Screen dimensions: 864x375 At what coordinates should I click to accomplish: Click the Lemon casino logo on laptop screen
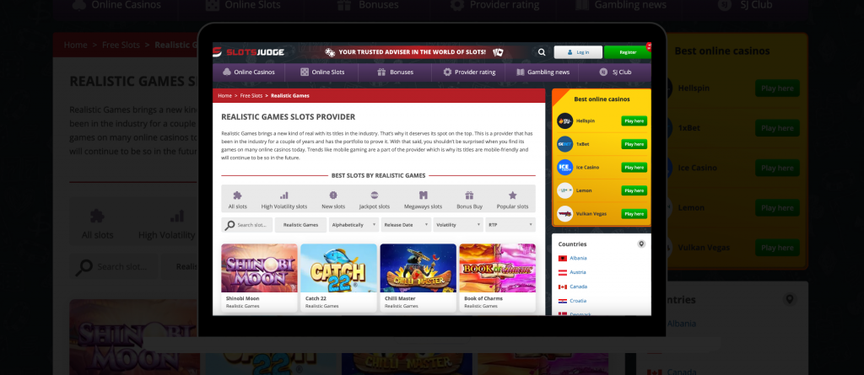pos(564,190)
